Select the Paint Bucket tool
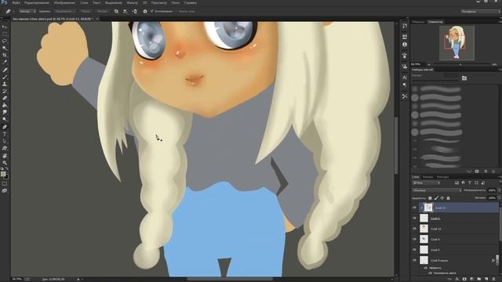This screenshot has width=502, height=282. click(5, 105)
